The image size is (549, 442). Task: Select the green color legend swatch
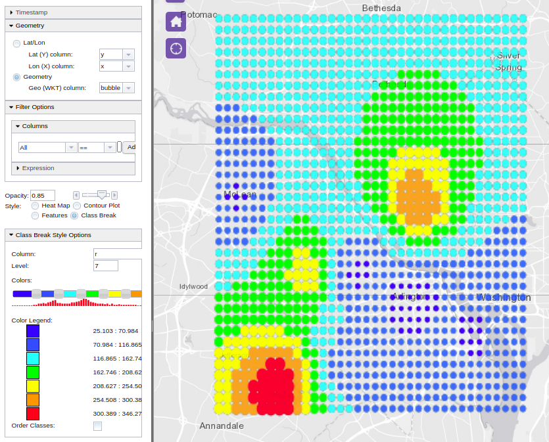[x=32, y=372]
